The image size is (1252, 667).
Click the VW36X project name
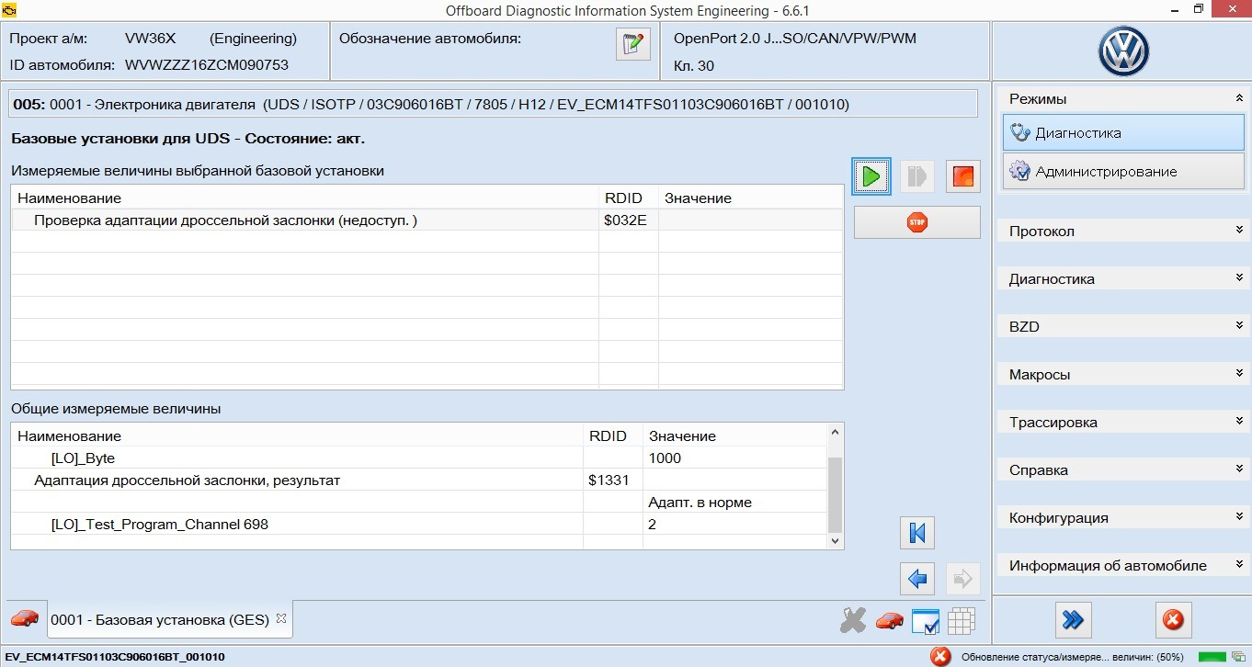point(150,39)
